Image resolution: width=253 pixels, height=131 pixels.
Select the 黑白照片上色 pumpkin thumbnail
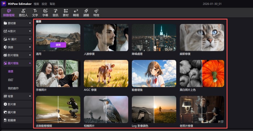[x=202, y=73]
